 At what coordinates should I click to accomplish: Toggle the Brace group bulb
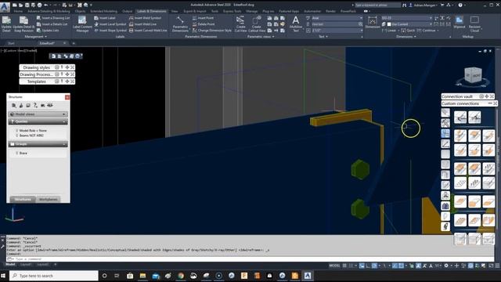tap(17, 154)
